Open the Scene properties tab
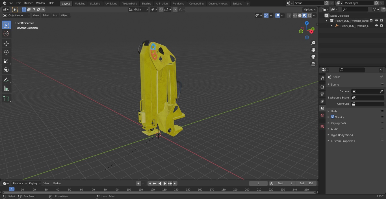The image size is (386, 199). (322, 108)
